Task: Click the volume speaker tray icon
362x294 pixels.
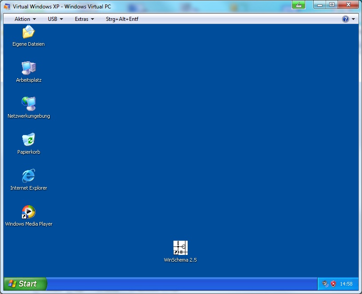Action: coord(325,284)
